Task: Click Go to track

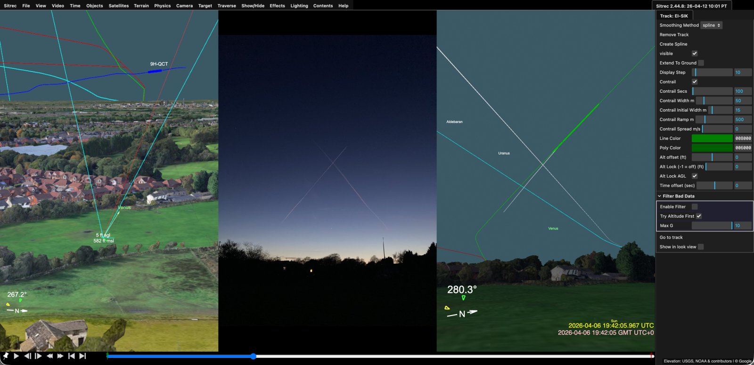Action: pos(671,237)
